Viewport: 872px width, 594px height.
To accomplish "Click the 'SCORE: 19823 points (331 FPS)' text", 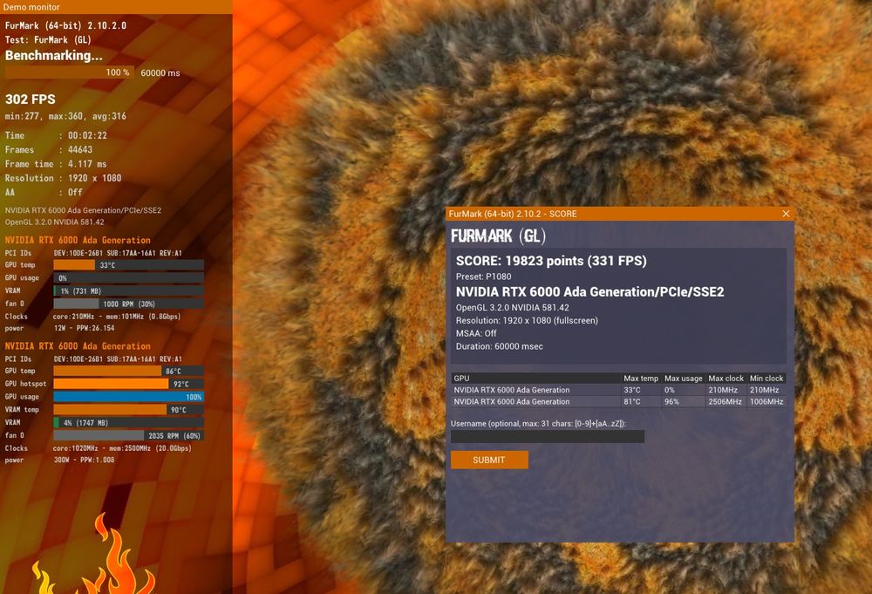I will click(x=551, y=261).
